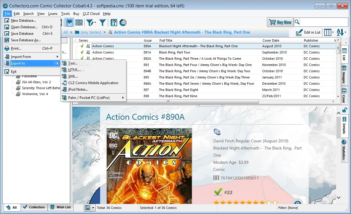Expand the Palm / Pocket PC (ListPro) submenu
The height and width of the screenshot is (214, 351).
(x=123, y=97)
